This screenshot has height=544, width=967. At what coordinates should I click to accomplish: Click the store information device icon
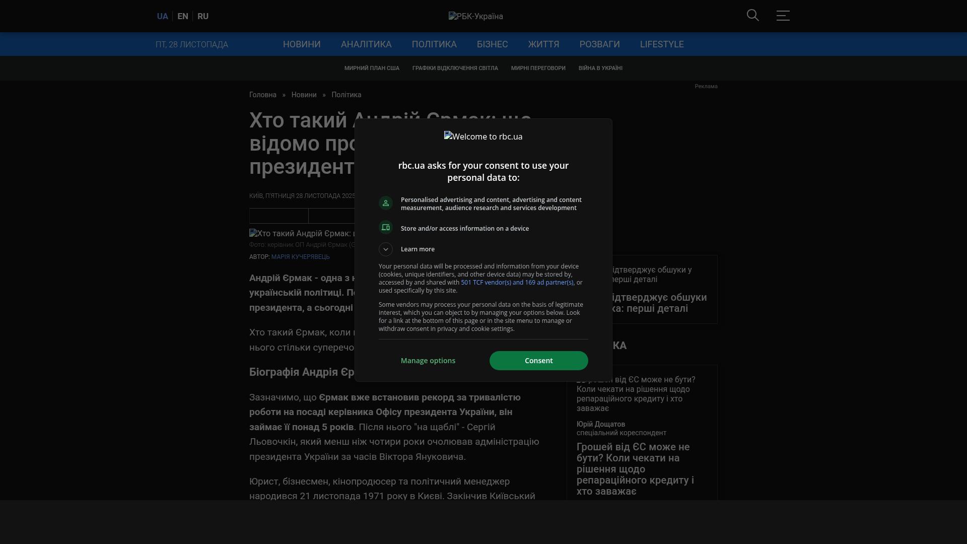(386, 228)
